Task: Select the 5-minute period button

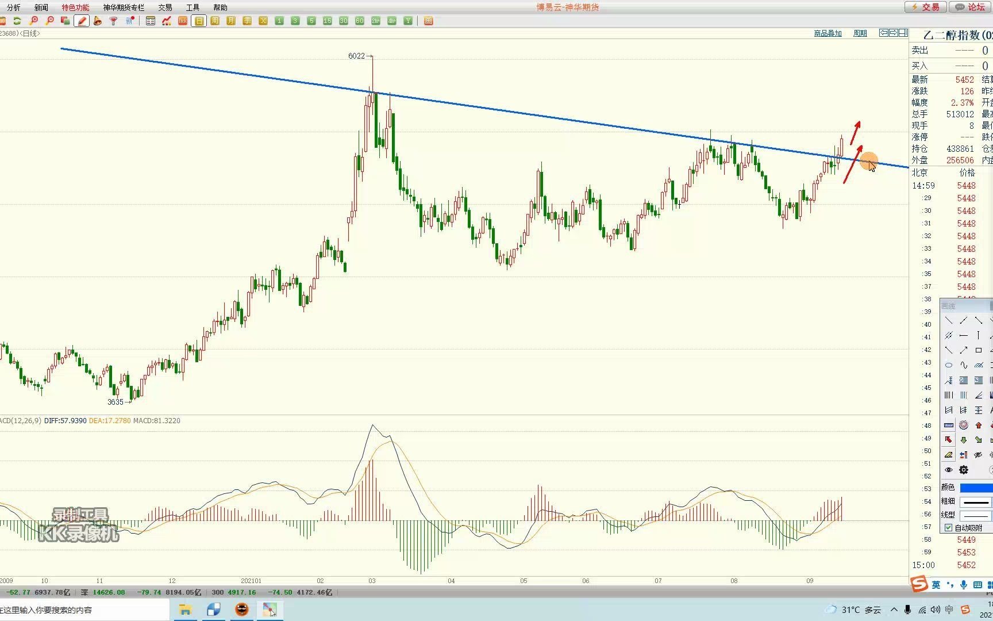Action: (311, 21)
